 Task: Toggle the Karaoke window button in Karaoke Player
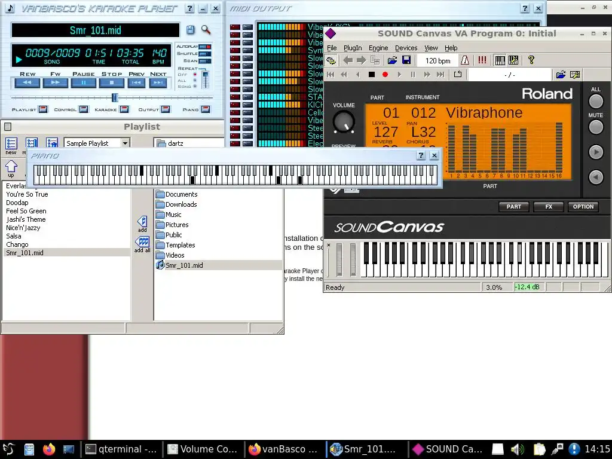124,109
